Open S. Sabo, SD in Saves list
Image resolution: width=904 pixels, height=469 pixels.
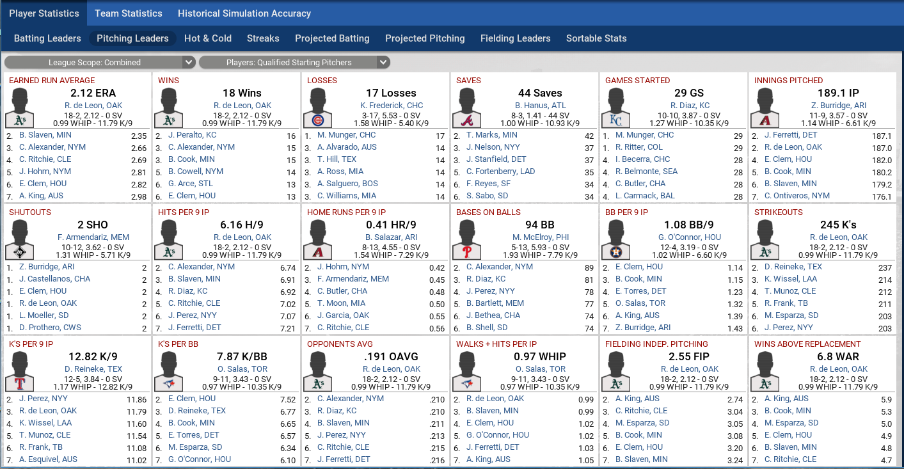(x=488, y=196)
